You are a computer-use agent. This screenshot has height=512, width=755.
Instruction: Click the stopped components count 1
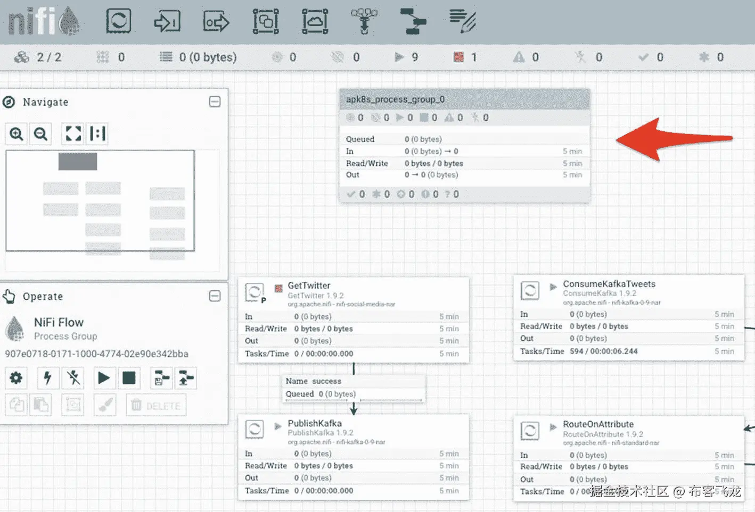pos(465,57)
